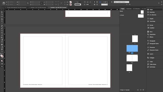Click the stroke color swatch in control bar
This screenshot has width=163, height=92.
click(x=71, y=5)
